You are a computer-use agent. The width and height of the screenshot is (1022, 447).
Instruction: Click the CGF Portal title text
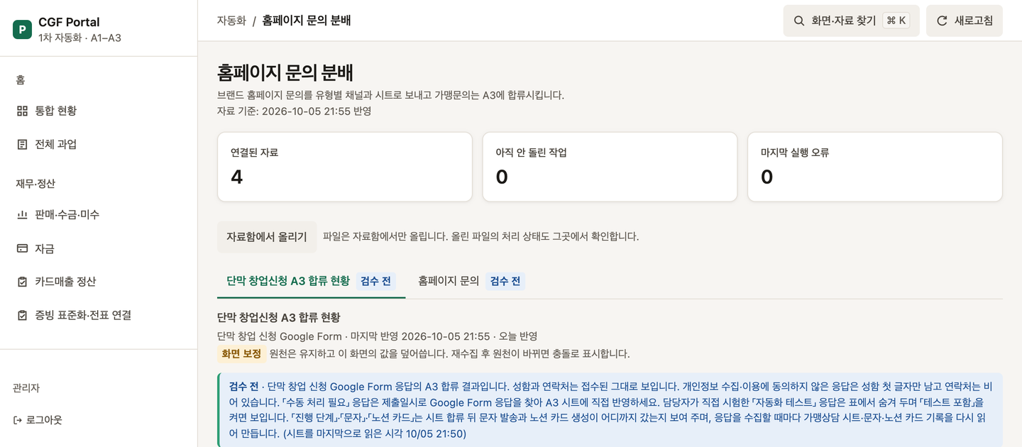pos(69,22)
